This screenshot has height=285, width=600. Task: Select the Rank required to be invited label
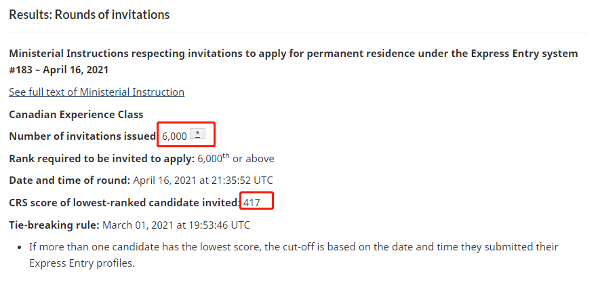(x=102, y=159)
